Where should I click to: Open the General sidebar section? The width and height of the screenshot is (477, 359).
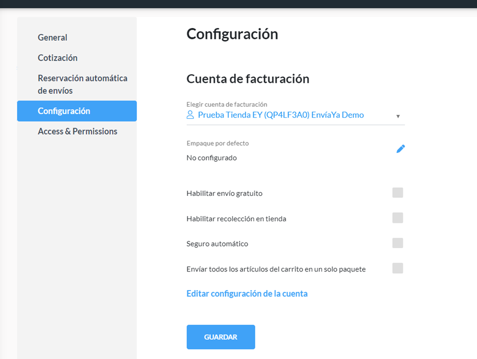click(x=52, y=37)
